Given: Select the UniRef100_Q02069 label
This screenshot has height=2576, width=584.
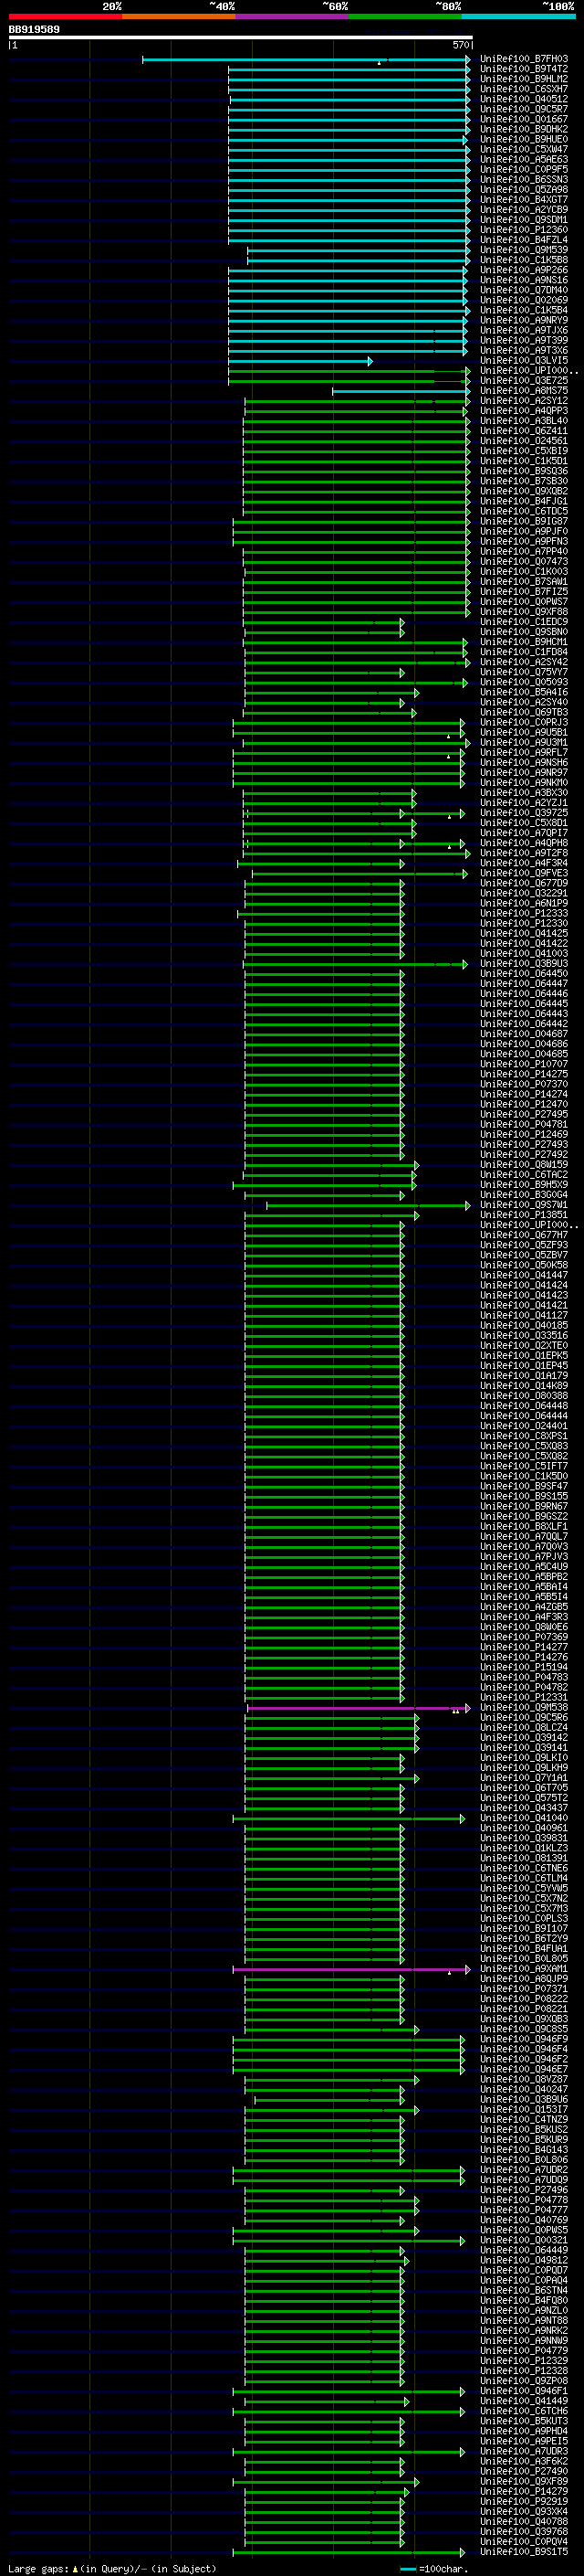Looking at the screenshot, I should [x=524, y=300].
